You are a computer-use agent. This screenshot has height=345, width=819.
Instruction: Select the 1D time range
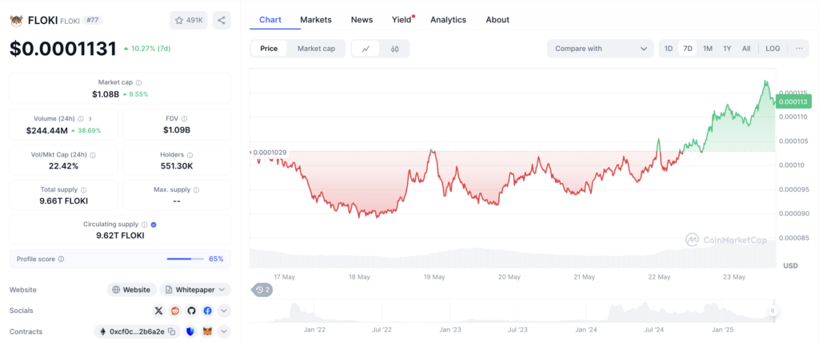[x=669, y=49]
